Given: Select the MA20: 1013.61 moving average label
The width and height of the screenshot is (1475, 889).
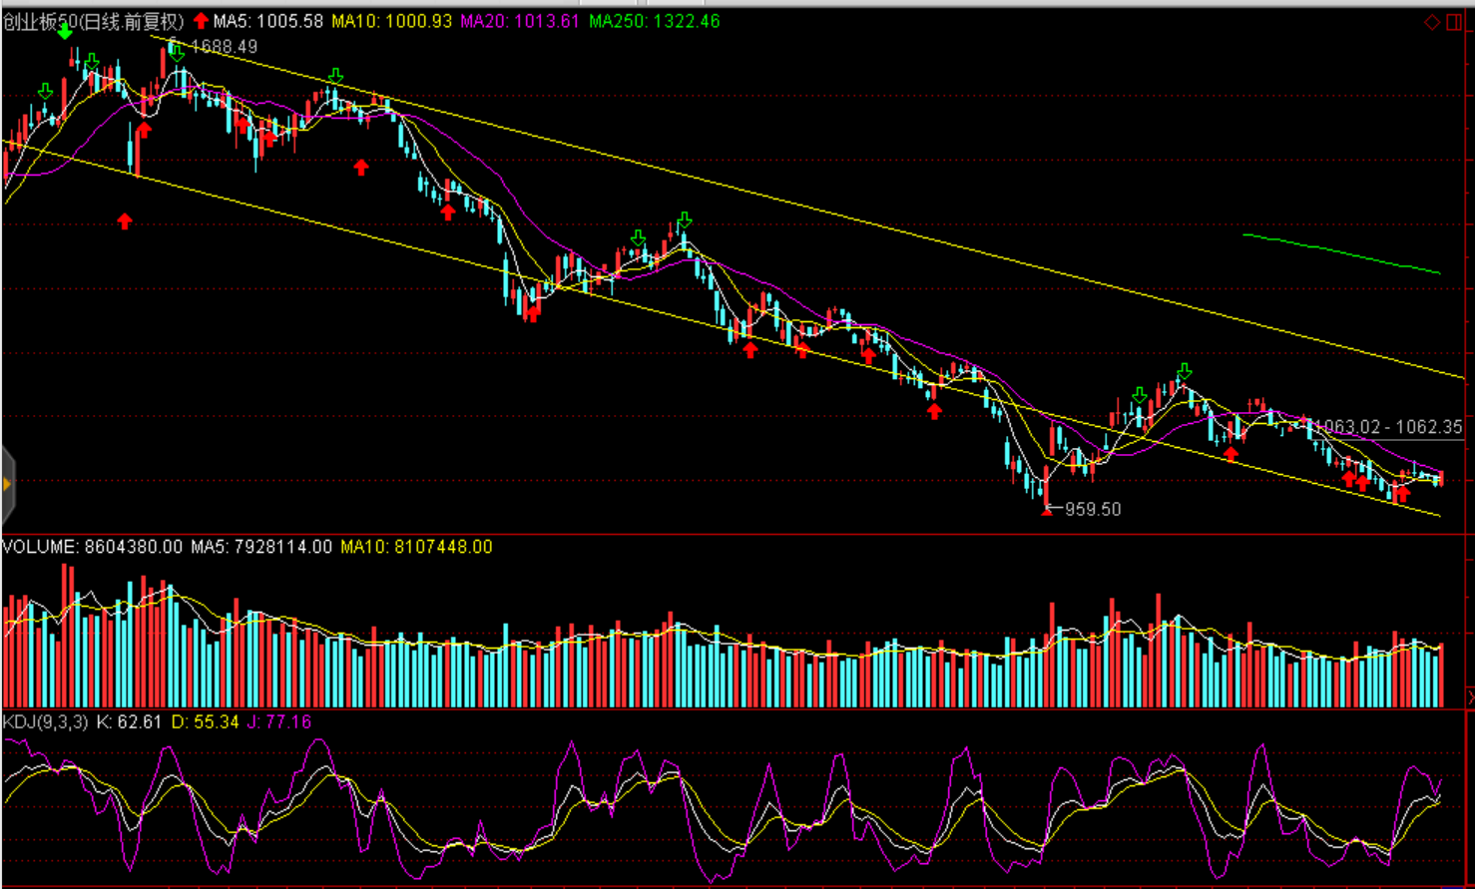Looking at the screenshot, I should [x=519, y=21].
